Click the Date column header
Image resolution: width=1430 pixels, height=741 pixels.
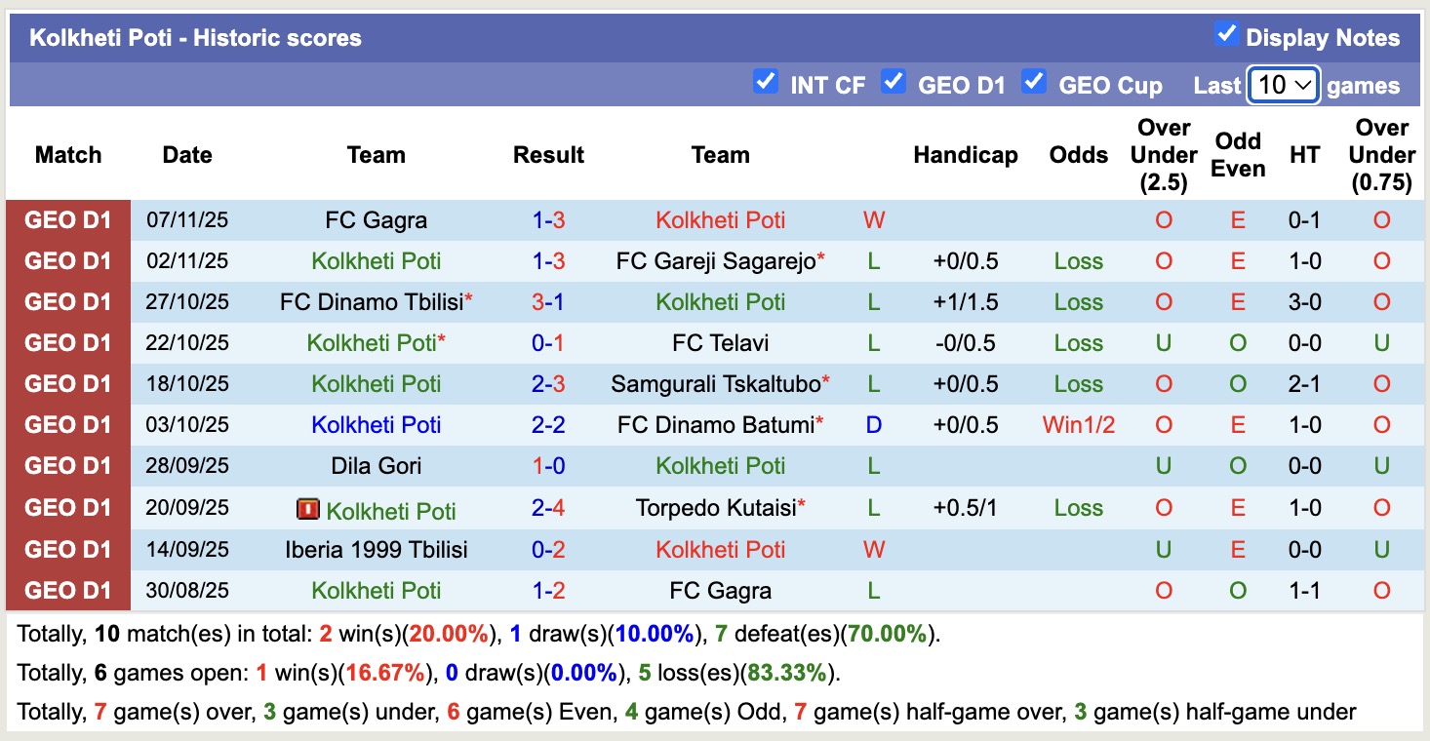186,154
